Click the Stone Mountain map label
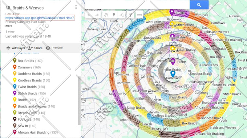The width and height of the screenshot is (247, 138). coord(104,110)
